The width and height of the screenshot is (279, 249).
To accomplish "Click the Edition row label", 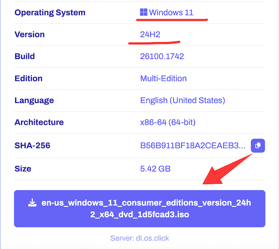I will pos(28,78).
